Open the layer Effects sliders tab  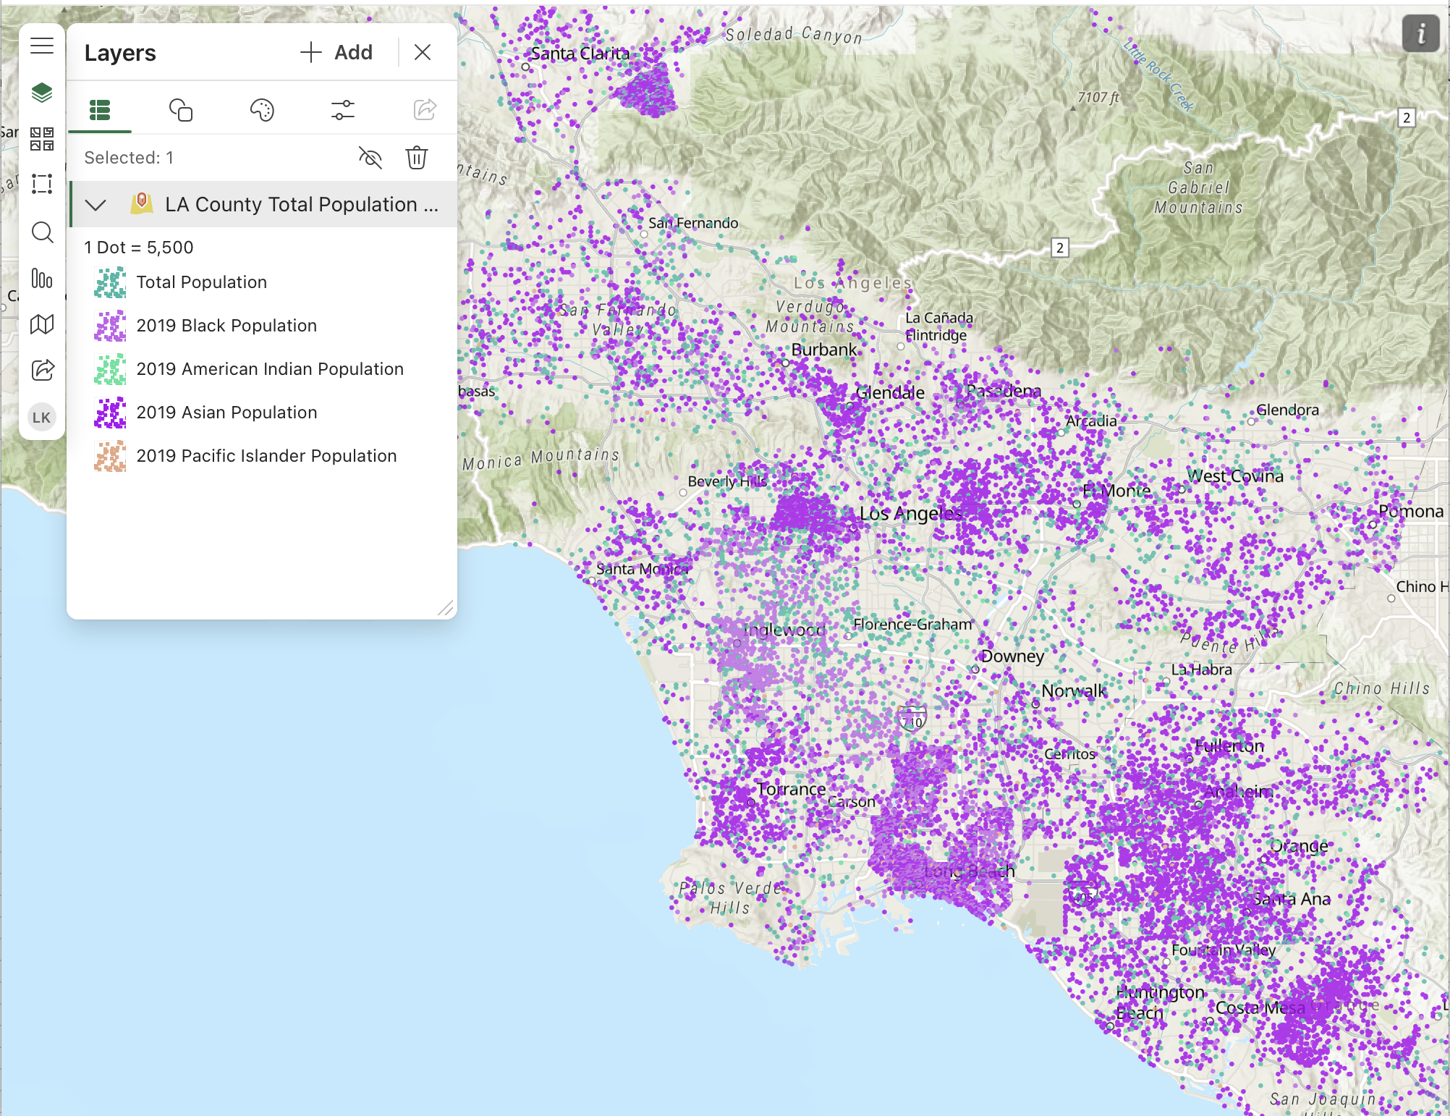coord(342,109)
